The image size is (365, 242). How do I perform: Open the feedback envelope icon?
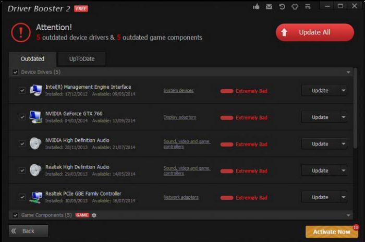tap(269, 7)
